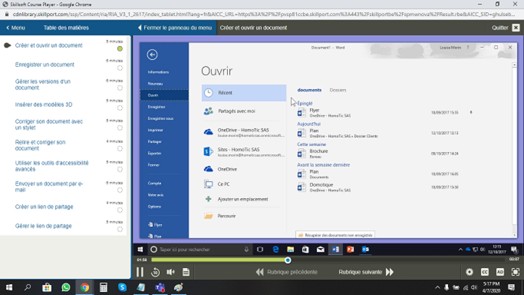Select Enregistrer sous in Word backstage
Screen dimensions: 524x295
(160, 119)
